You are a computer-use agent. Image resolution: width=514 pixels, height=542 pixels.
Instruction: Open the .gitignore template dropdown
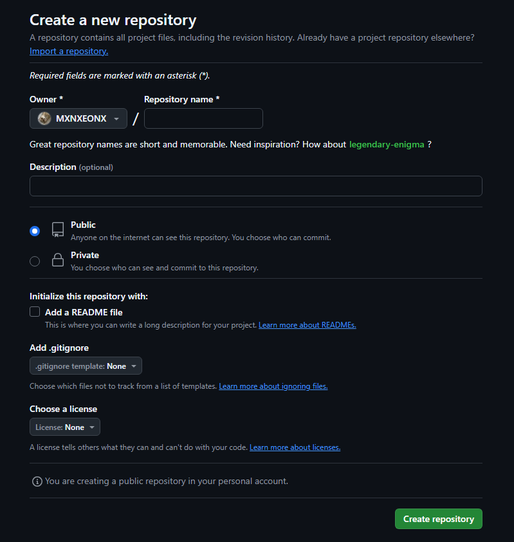click(86, 366)
